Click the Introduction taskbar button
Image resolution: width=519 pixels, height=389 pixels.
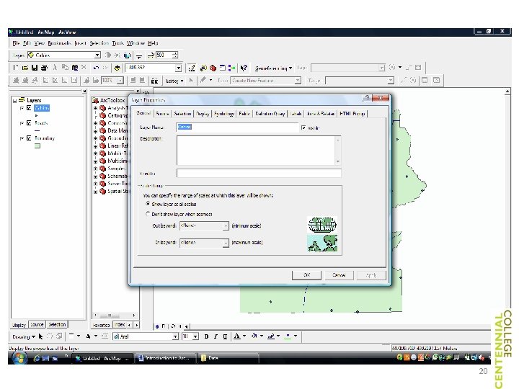[165, 358]
